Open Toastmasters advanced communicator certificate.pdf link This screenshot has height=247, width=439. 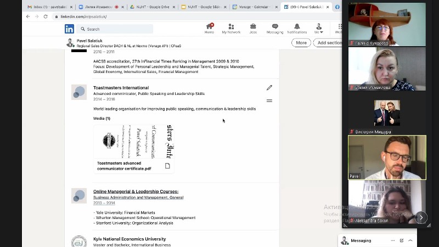click(x=124, y=166)
